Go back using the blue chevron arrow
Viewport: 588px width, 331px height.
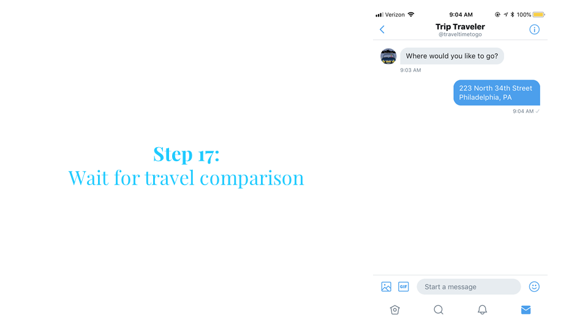pos(382,29)
